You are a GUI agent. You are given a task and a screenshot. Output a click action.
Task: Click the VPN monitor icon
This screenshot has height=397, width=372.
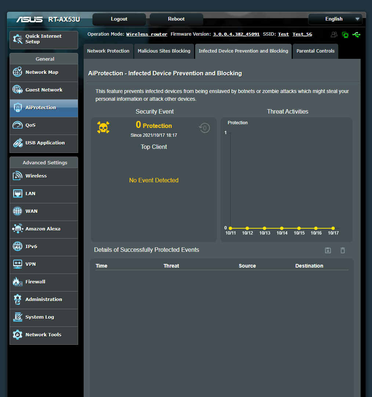click(x=18, y=264)
